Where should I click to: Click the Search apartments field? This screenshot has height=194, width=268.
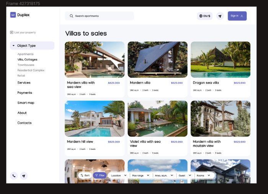(x=99, y=16)
